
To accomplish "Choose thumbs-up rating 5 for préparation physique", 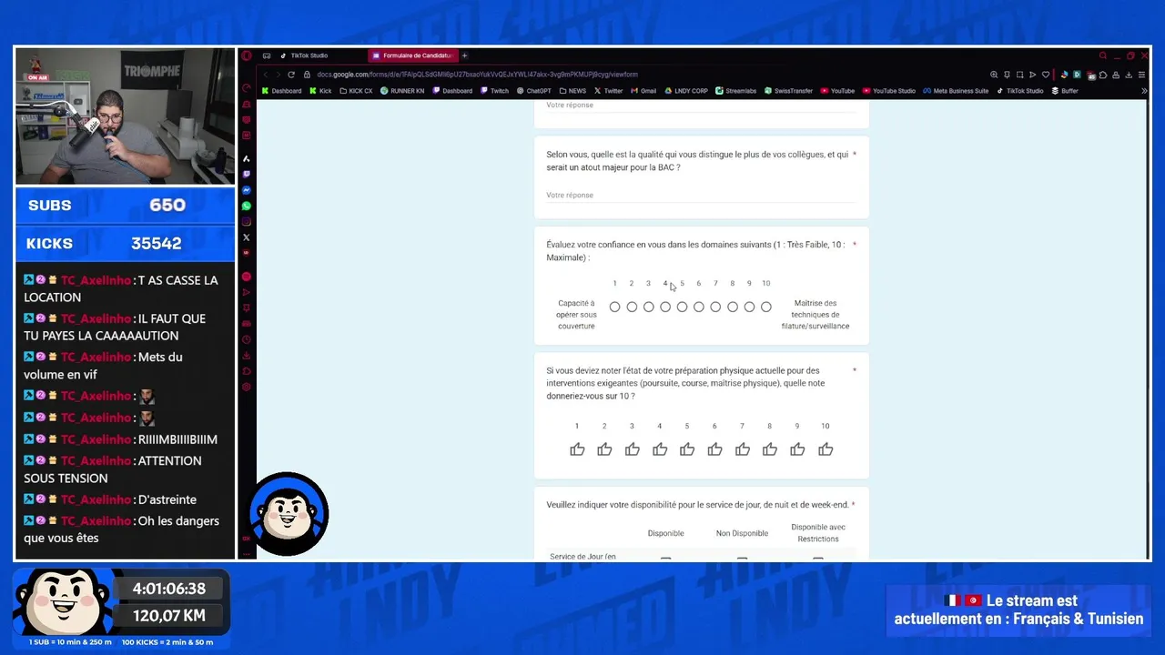I will click(x=687, y=449).
